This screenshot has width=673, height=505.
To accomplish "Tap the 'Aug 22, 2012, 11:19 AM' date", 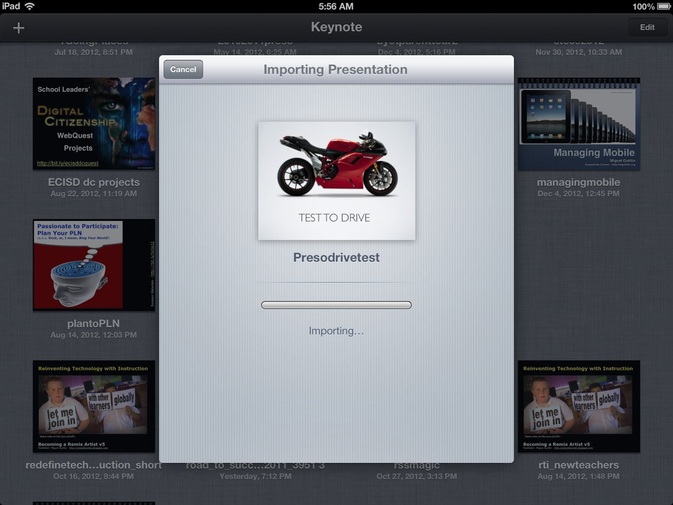I will coord(94,194).
